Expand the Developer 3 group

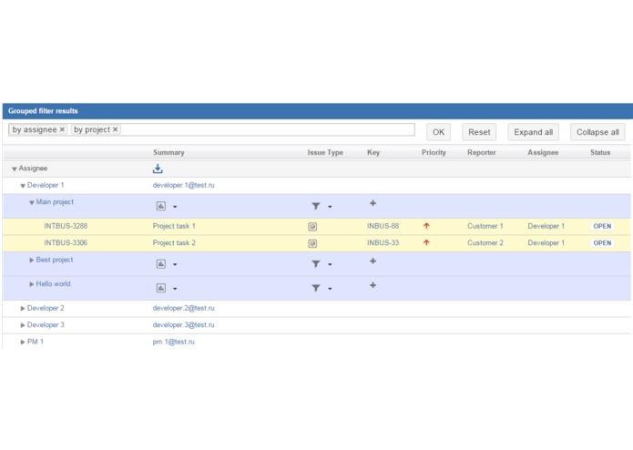pos(23,325)
